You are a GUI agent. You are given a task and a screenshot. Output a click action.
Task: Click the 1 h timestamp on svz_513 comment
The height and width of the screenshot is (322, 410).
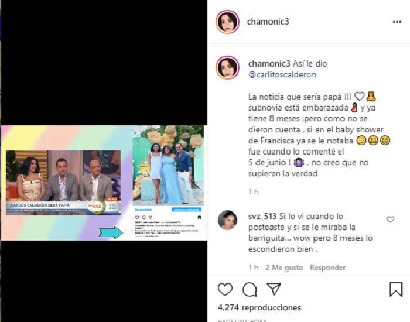tap(254, 268)
